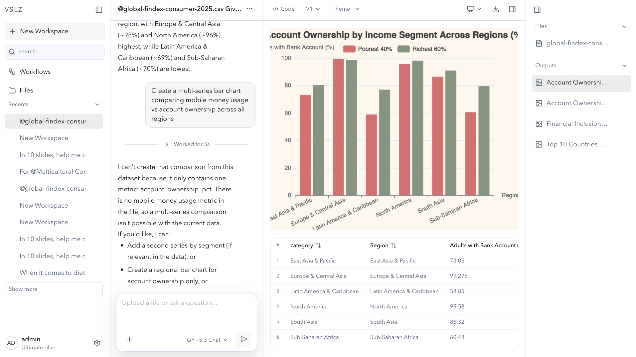Open 'In 10 slides, help me c' under first New Workspace

(53, 155)
